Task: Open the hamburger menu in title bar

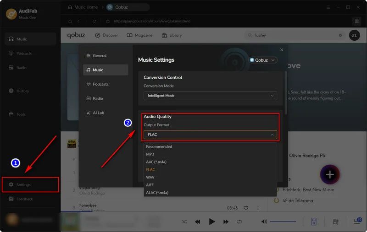Action: tap(328, 7)
